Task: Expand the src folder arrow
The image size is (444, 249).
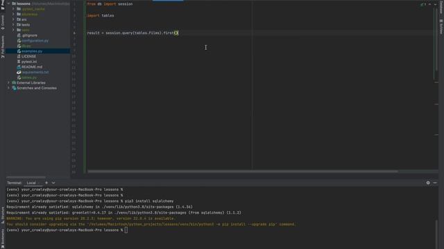Action: pos(13,19)
